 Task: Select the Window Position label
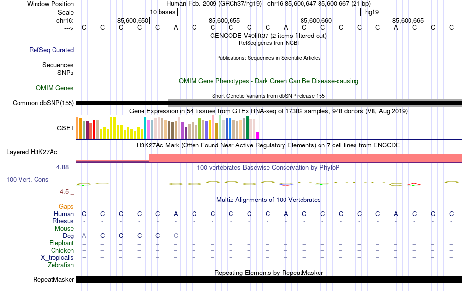pos(51,4)
